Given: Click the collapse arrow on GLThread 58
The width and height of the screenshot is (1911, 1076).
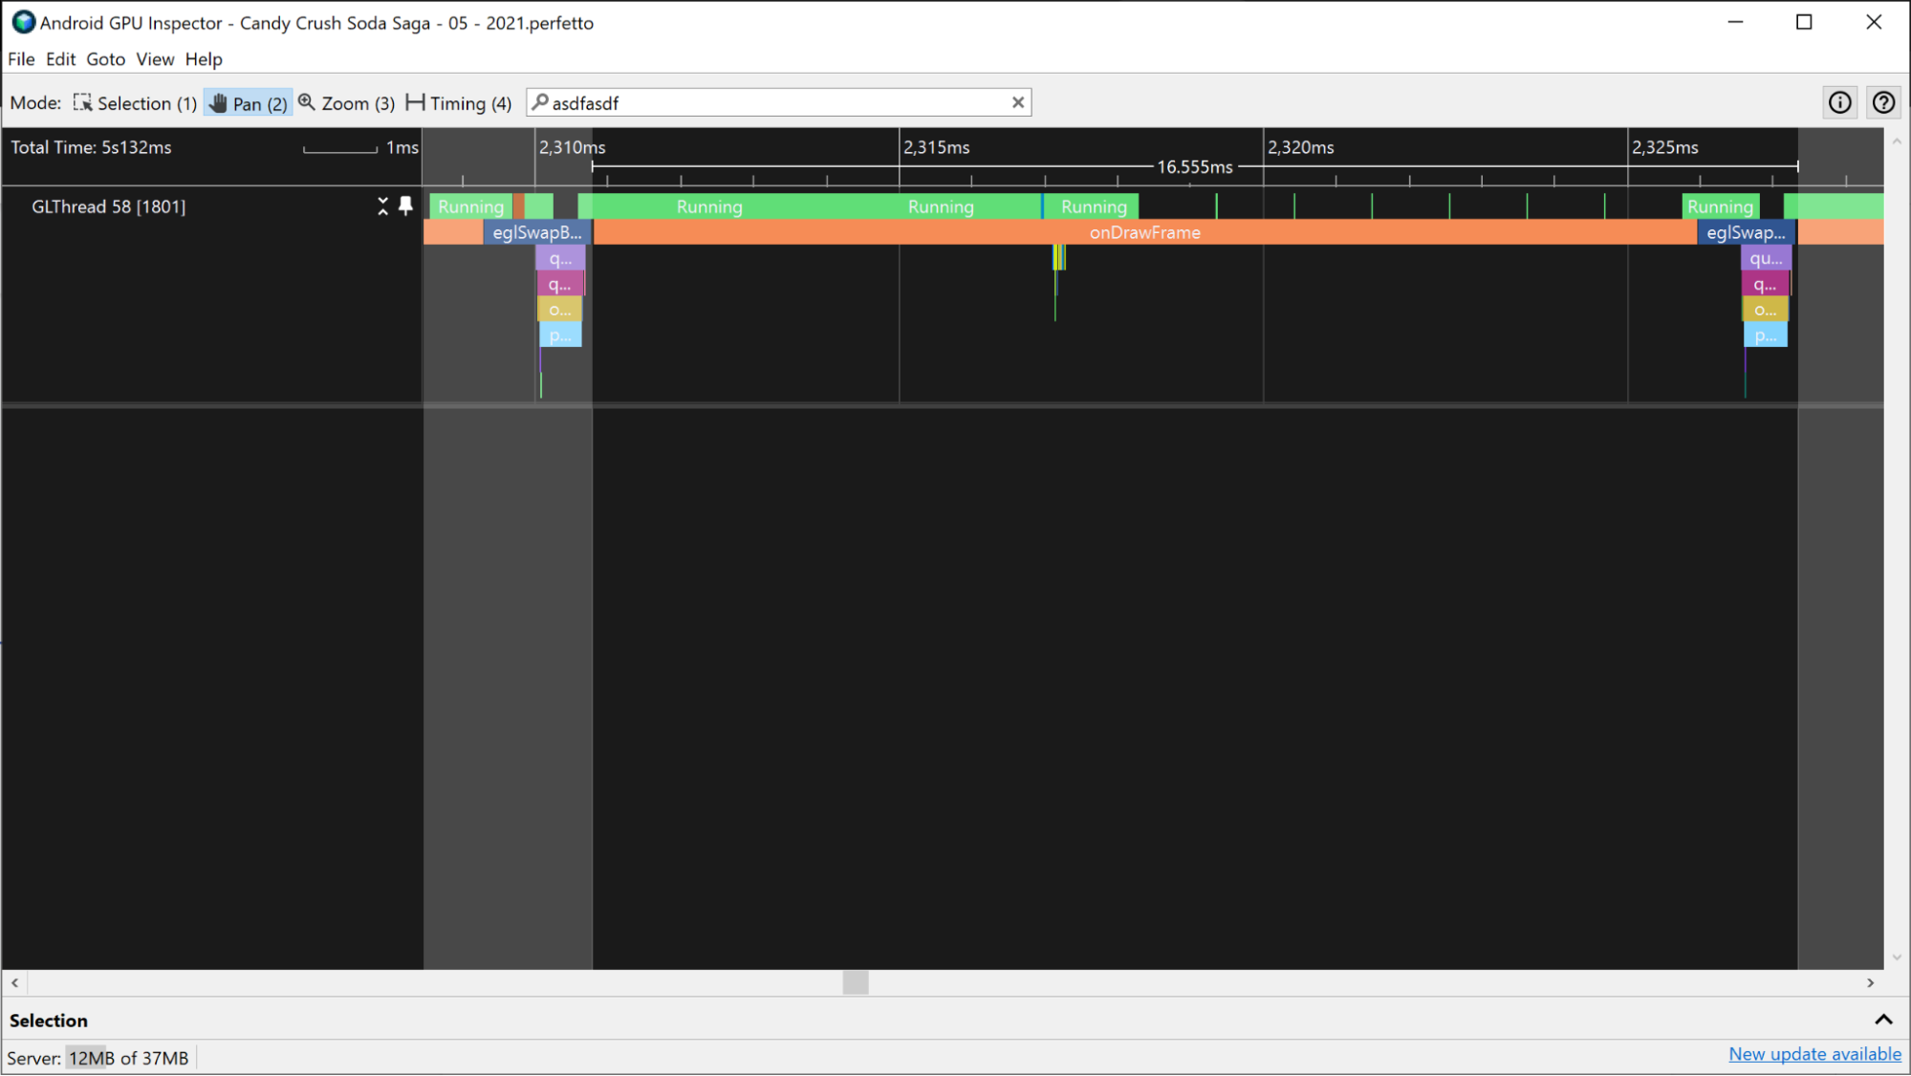Looking at the screenshot, I should point(383,206).
